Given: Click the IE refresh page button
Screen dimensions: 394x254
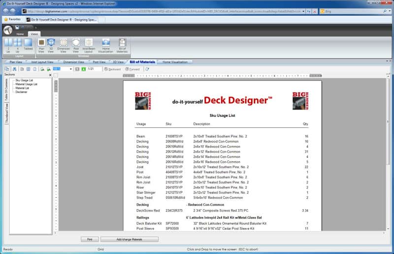Looking at the screenshot, I should pyautogui.click(x=309, y=11).
